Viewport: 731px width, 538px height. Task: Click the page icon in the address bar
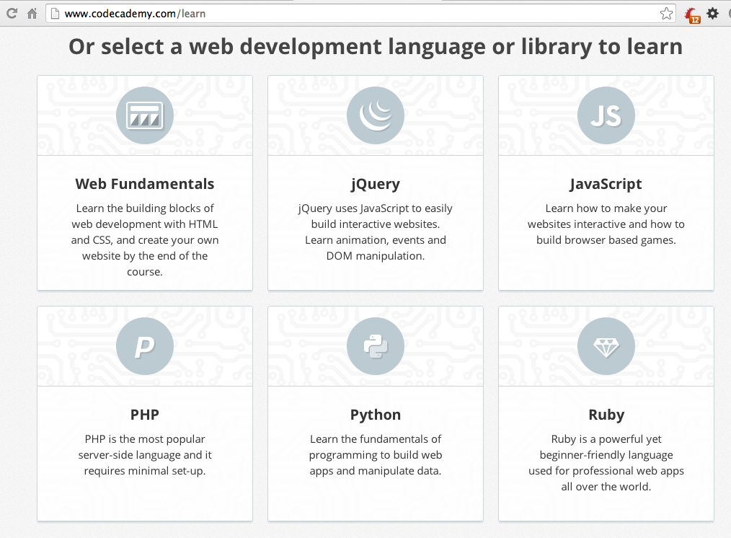(55, 14)
